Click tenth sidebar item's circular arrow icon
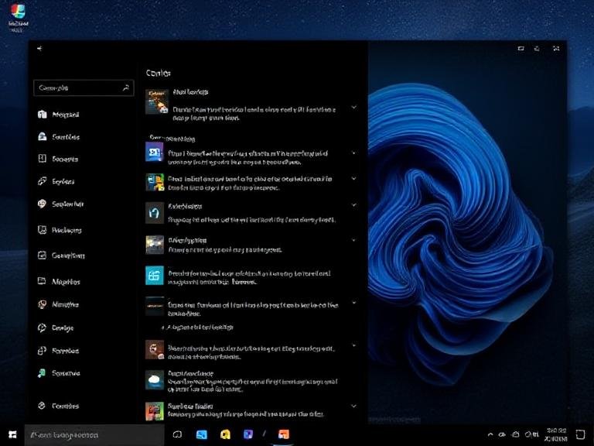The height and width of the screenshot is (446, 594). coord(42,328)
